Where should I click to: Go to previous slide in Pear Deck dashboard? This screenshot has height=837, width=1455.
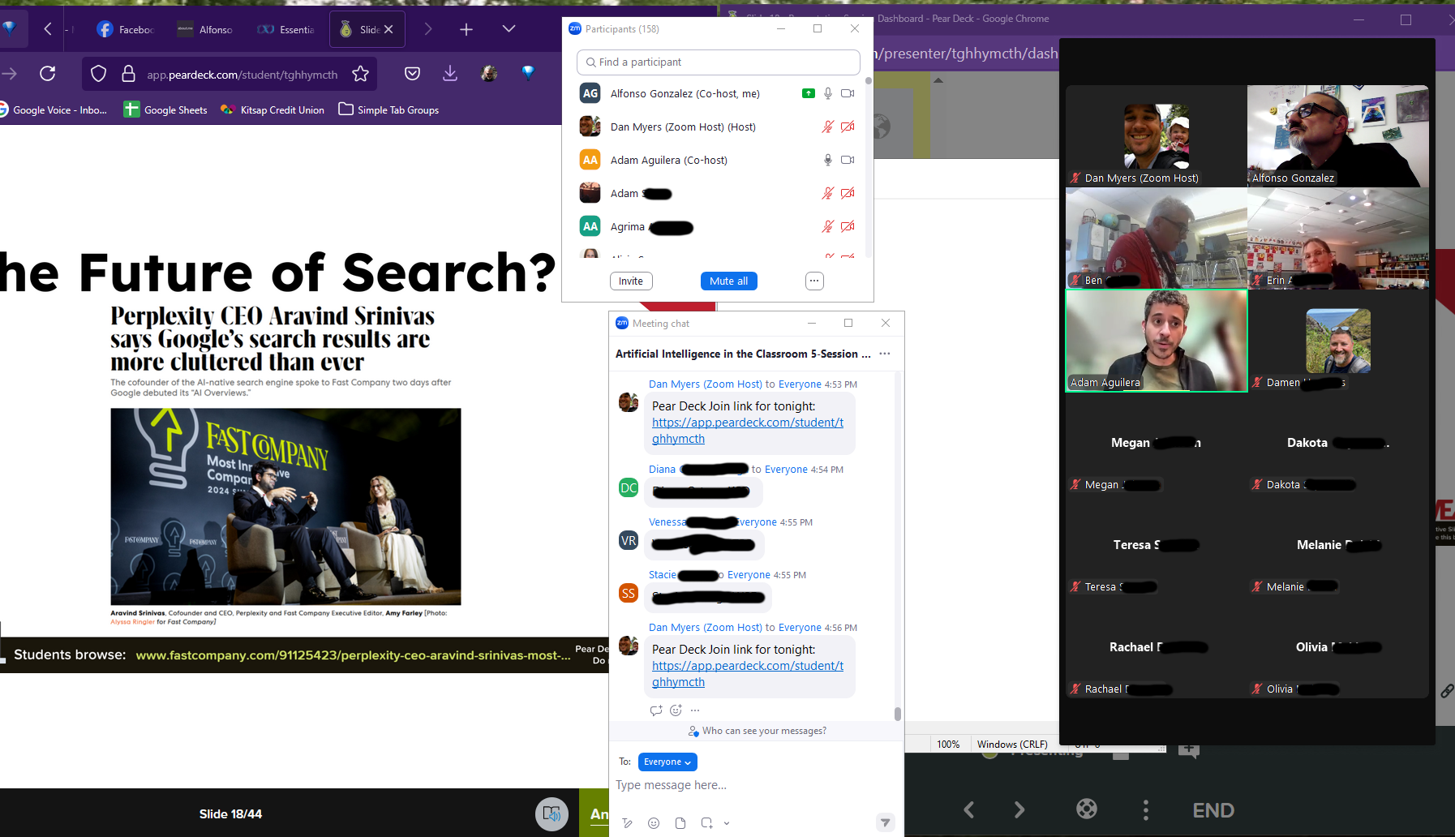click(x=968, y=809)
